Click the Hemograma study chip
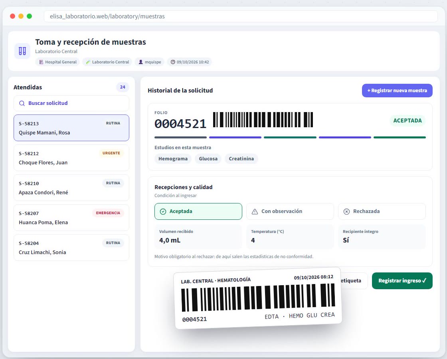This screenshot has width=447, height=359. point(173,159)
